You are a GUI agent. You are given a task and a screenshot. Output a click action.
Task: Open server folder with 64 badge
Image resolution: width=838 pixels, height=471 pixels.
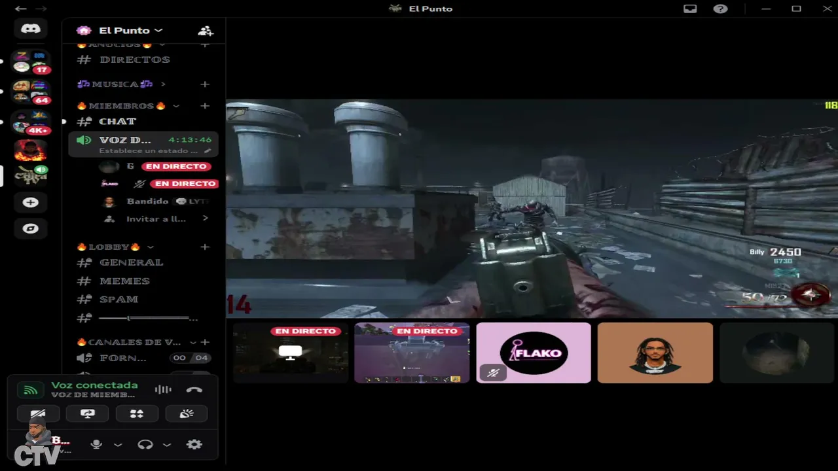[31, 92]
